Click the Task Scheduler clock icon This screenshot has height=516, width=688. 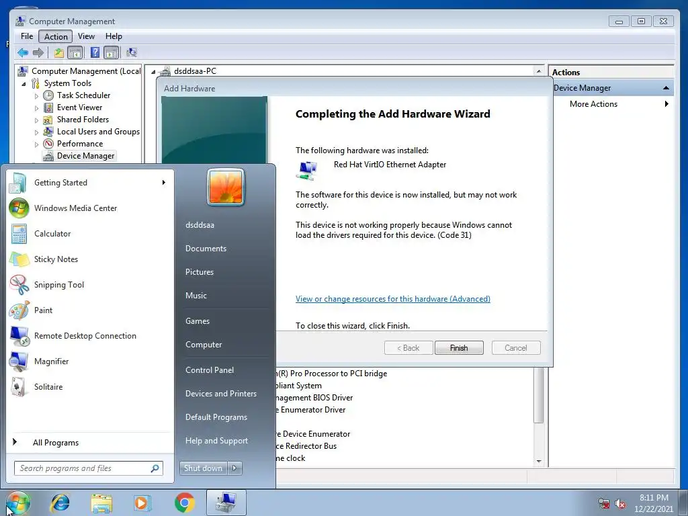point(48,95)
